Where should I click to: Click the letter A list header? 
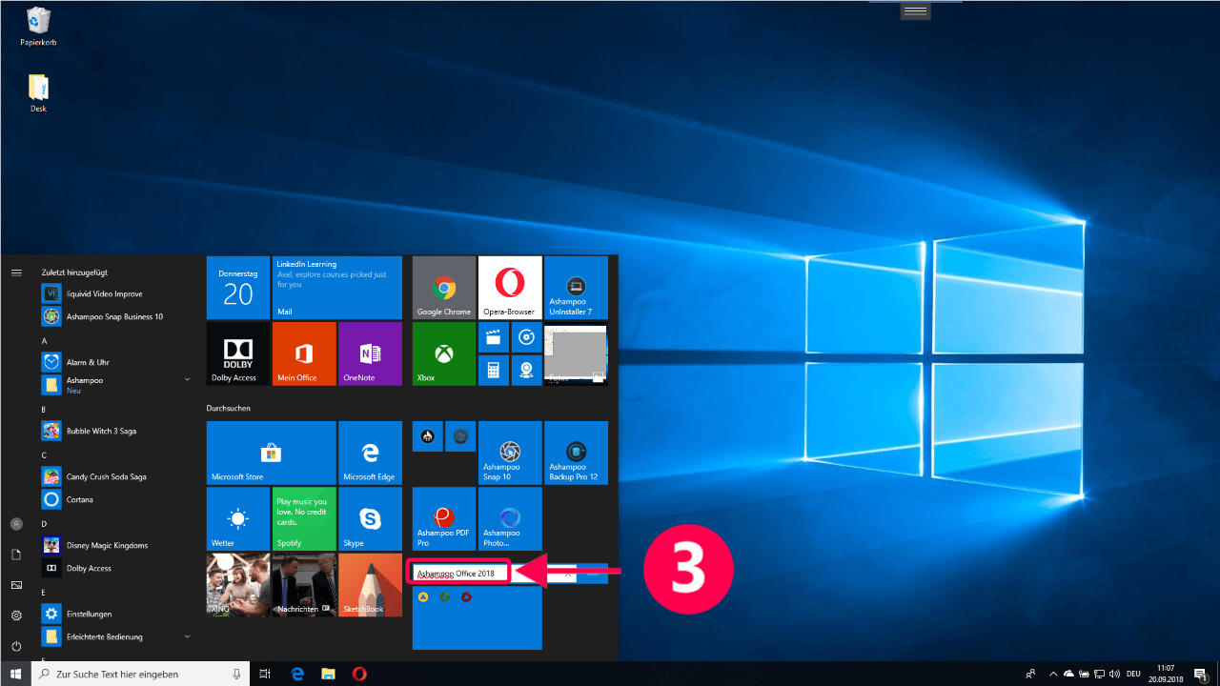tap(45, 340)
